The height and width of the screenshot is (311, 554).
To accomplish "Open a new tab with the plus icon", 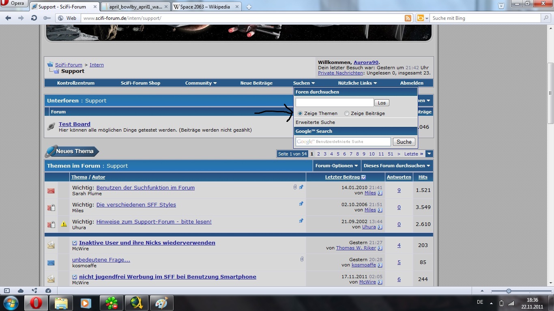I will coord(249,6).
